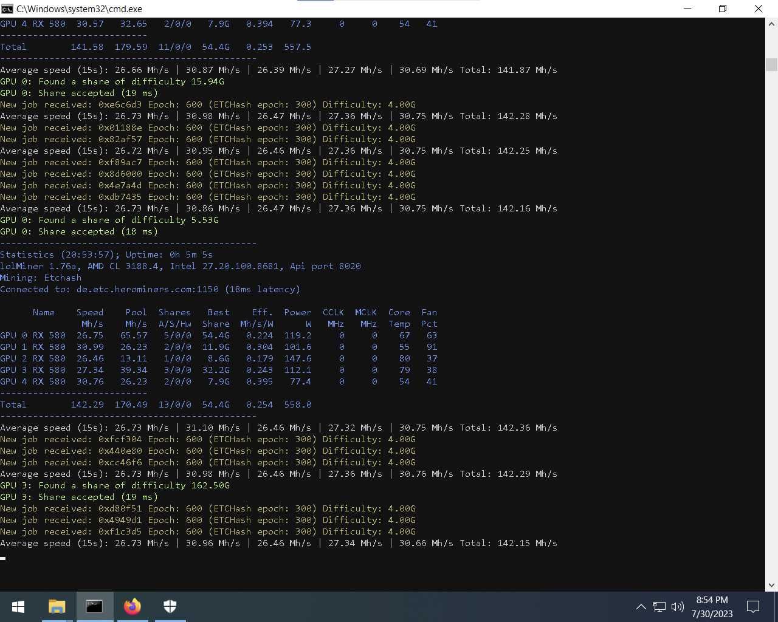
Task: Click GPU 2 power value 147.6
Action: pos(298,358)
